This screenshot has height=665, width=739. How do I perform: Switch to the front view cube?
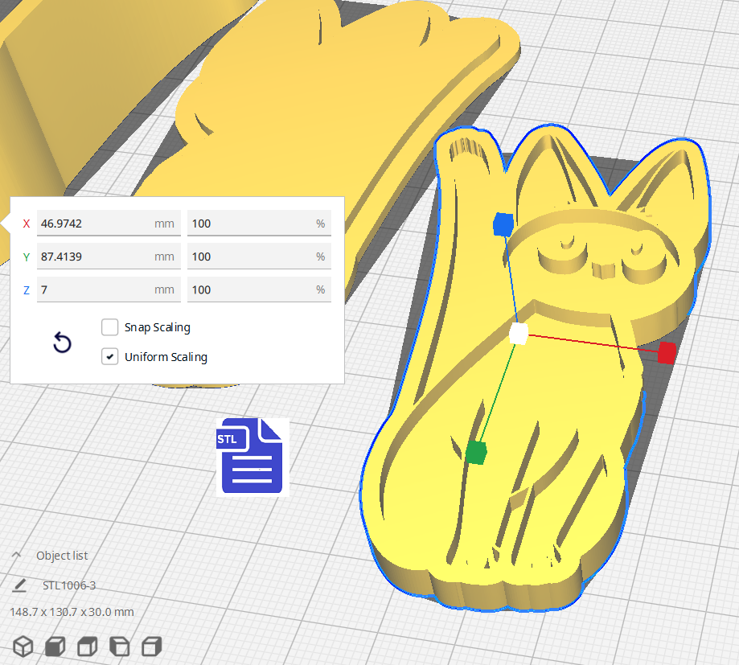click(x=55, y=646)
